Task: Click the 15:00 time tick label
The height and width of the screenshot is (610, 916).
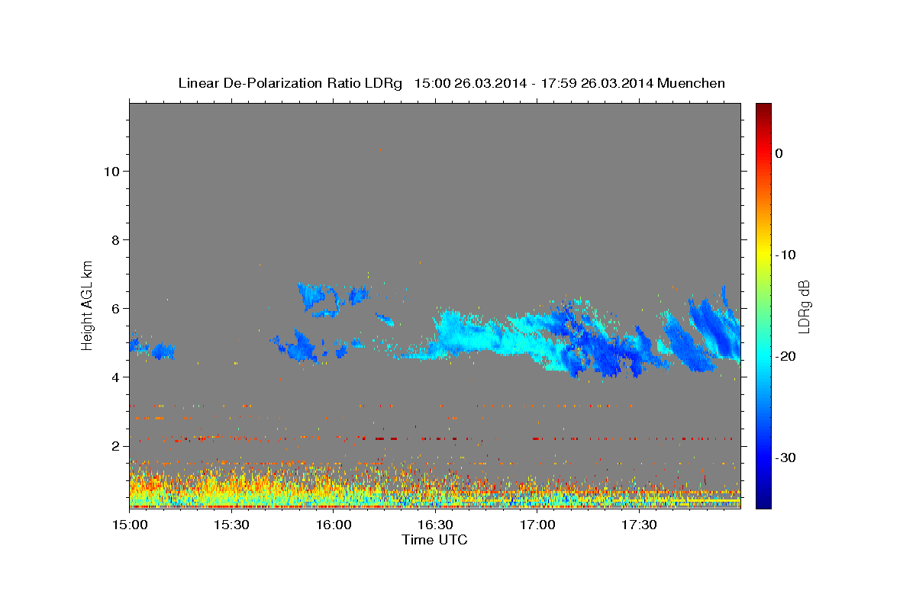Action: (x=130, y=525)
